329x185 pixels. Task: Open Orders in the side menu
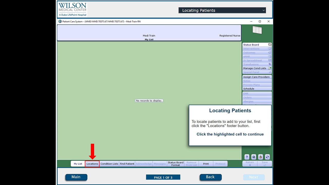[x=257, y=97]
